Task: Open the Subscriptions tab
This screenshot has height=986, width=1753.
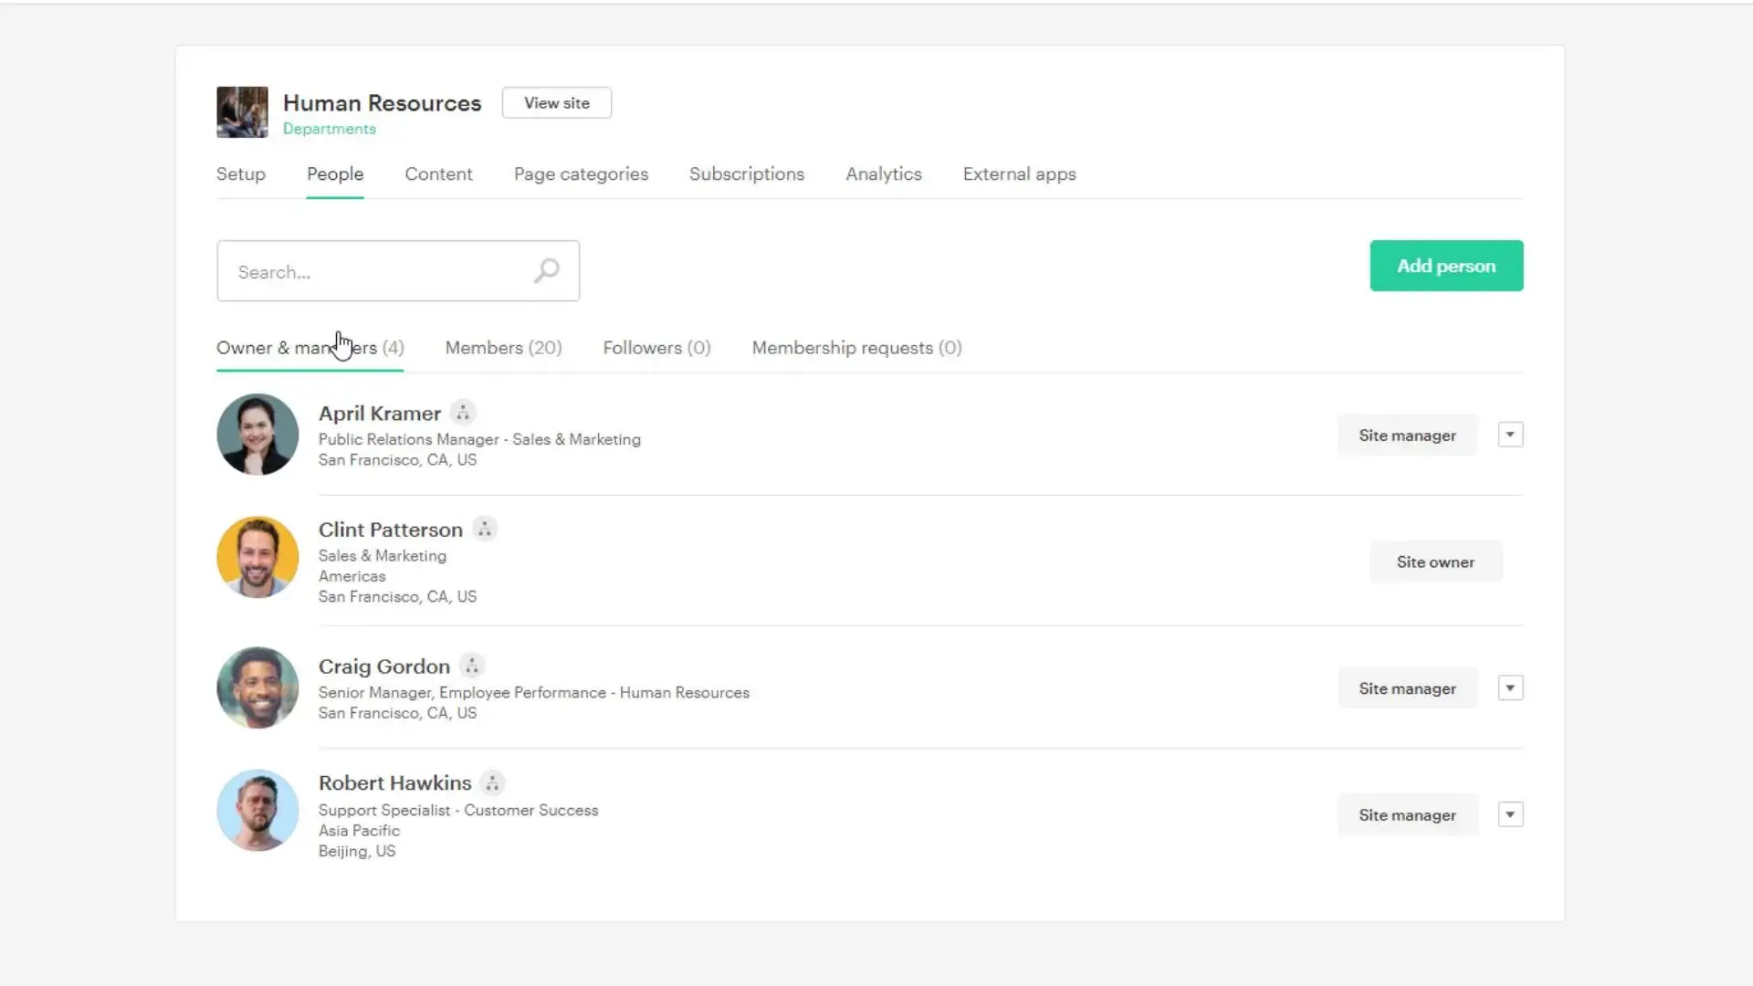Action: pyautogui.click(x=747, y=173)
